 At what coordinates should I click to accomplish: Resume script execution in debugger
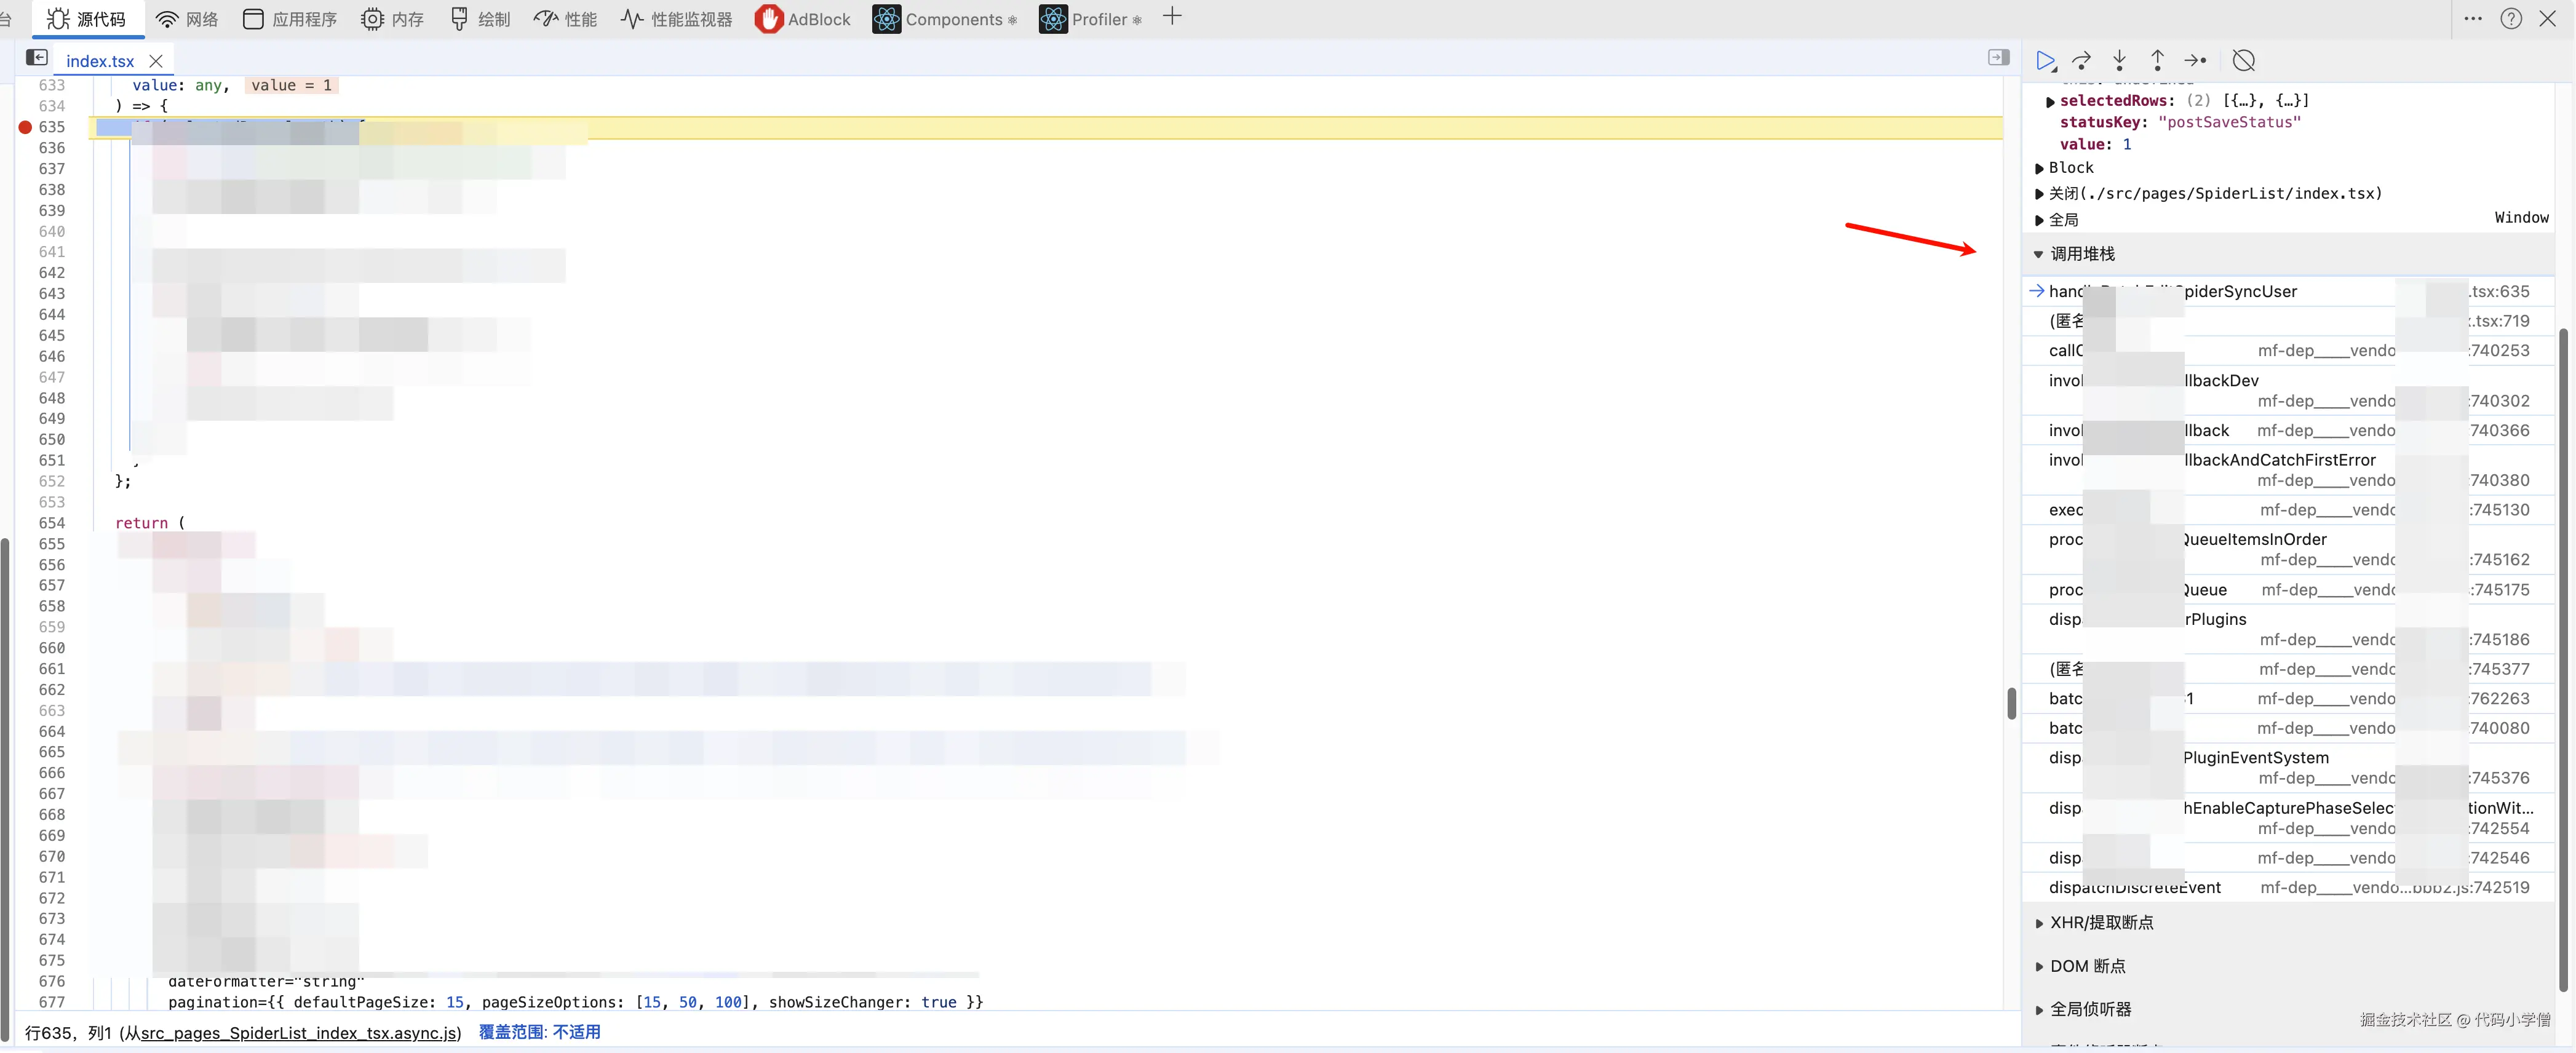click(2045, 61)
